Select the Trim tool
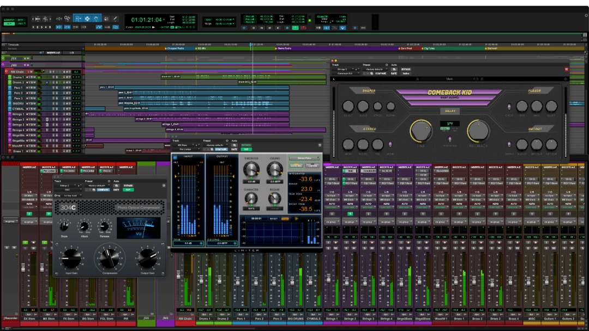Viewport: 589px width, 331px height. coord(79,19)
